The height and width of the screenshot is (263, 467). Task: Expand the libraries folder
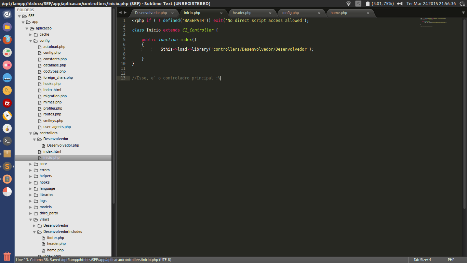[31, 195]
